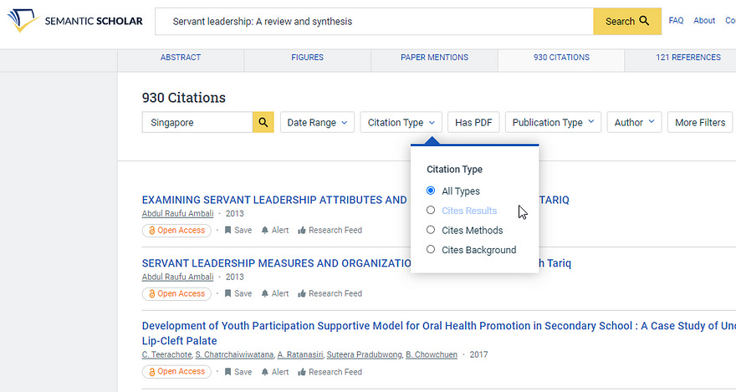The image size is (736, 392).
Task: Click the Has PDF filter button
Action: 473,123
